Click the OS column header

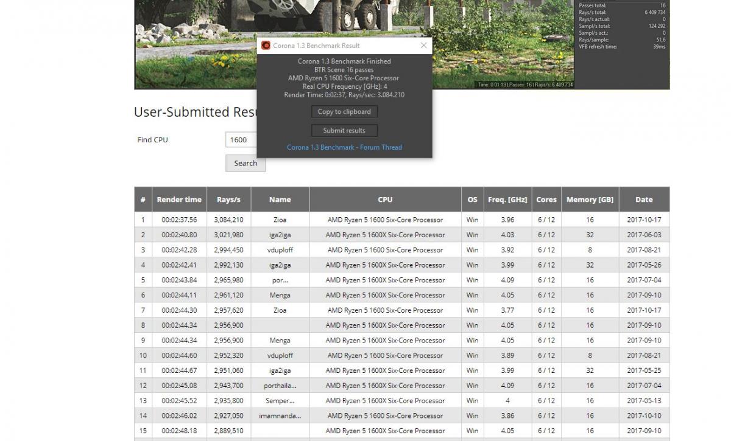[x=473, y=200]
